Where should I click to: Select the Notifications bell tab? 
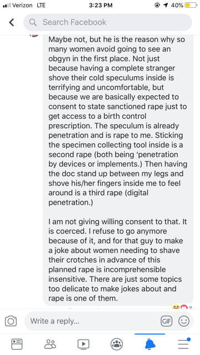click(150, 344)
